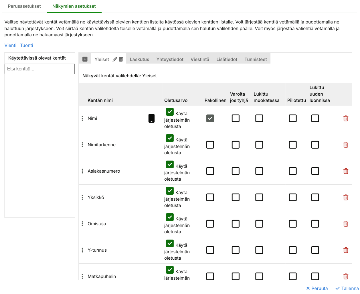360x294 pixels.
Task: Open the Perusasetukset tab
Action: point(24,6)
